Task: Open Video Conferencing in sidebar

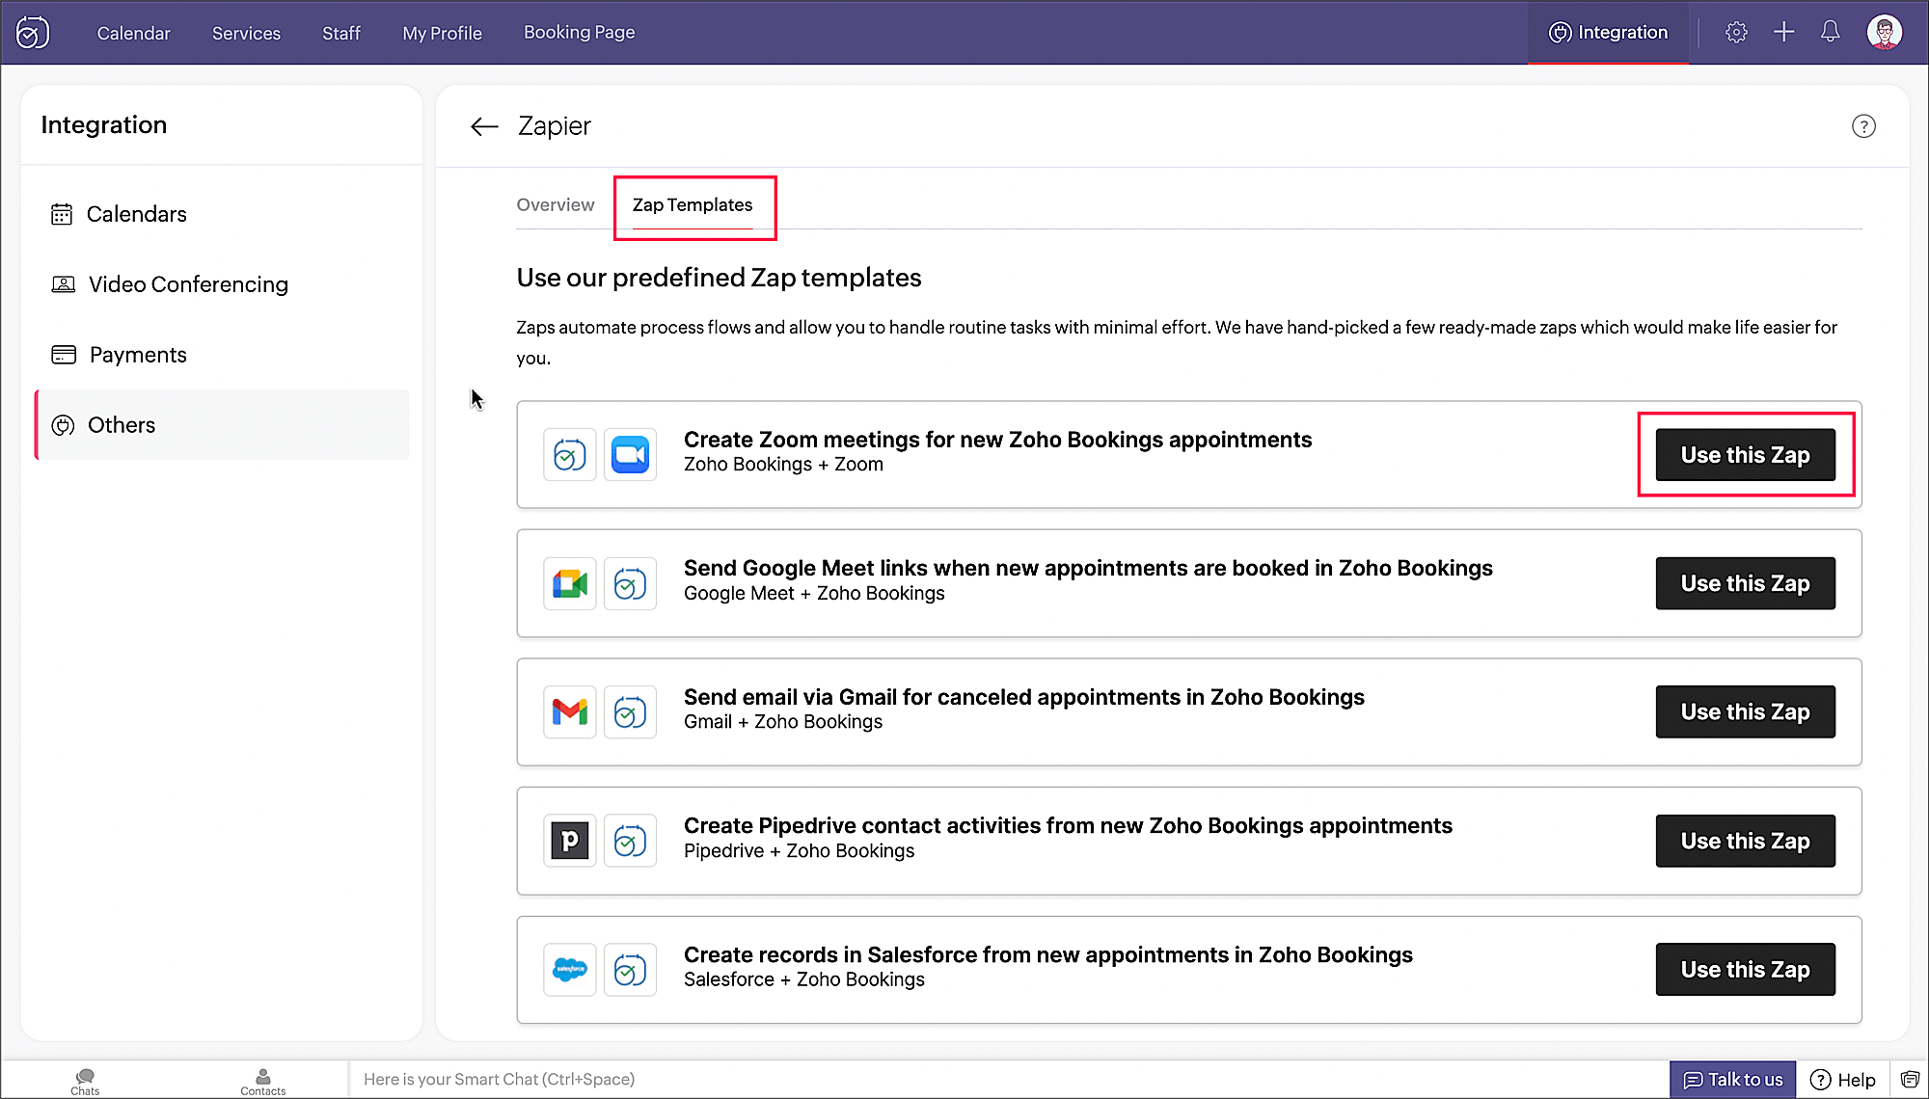Action: [188, 284]
